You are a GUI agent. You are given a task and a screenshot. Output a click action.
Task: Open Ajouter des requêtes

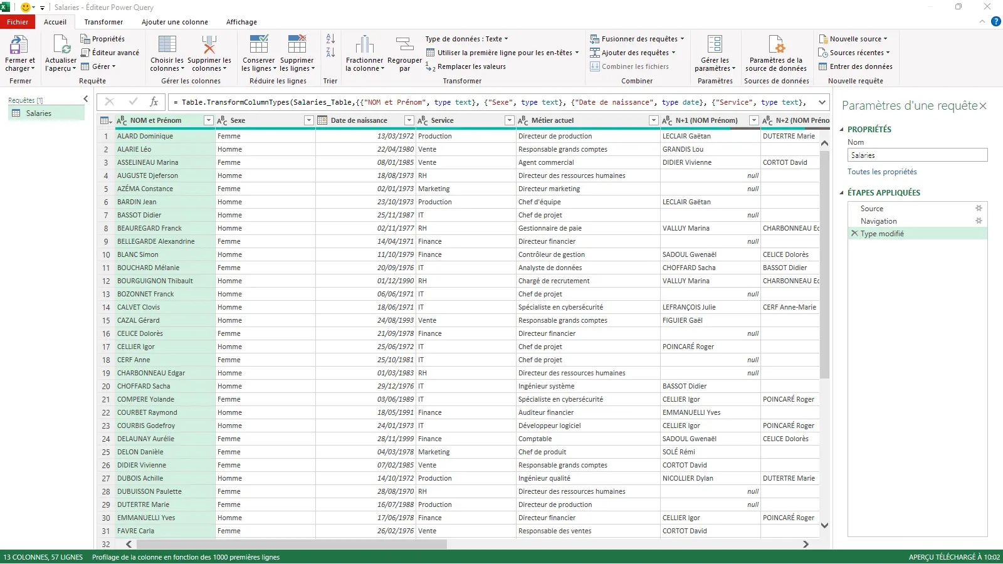633,53
